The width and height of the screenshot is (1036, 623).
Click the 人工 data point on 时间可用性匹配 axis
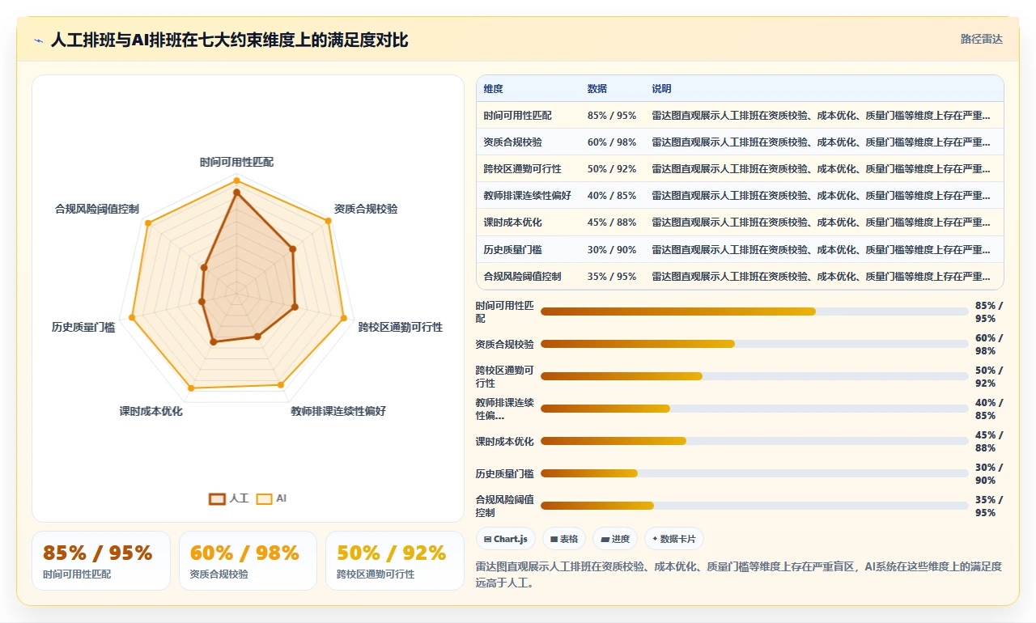pos(236,193)
